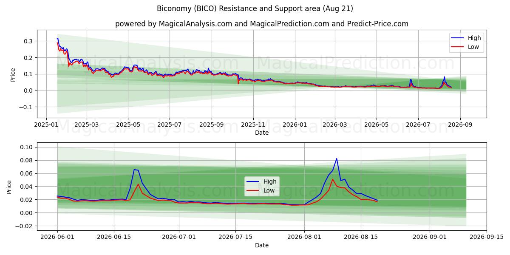Click the '2026-03' tick label
This screenshot has height=255, width=510.
334,125
